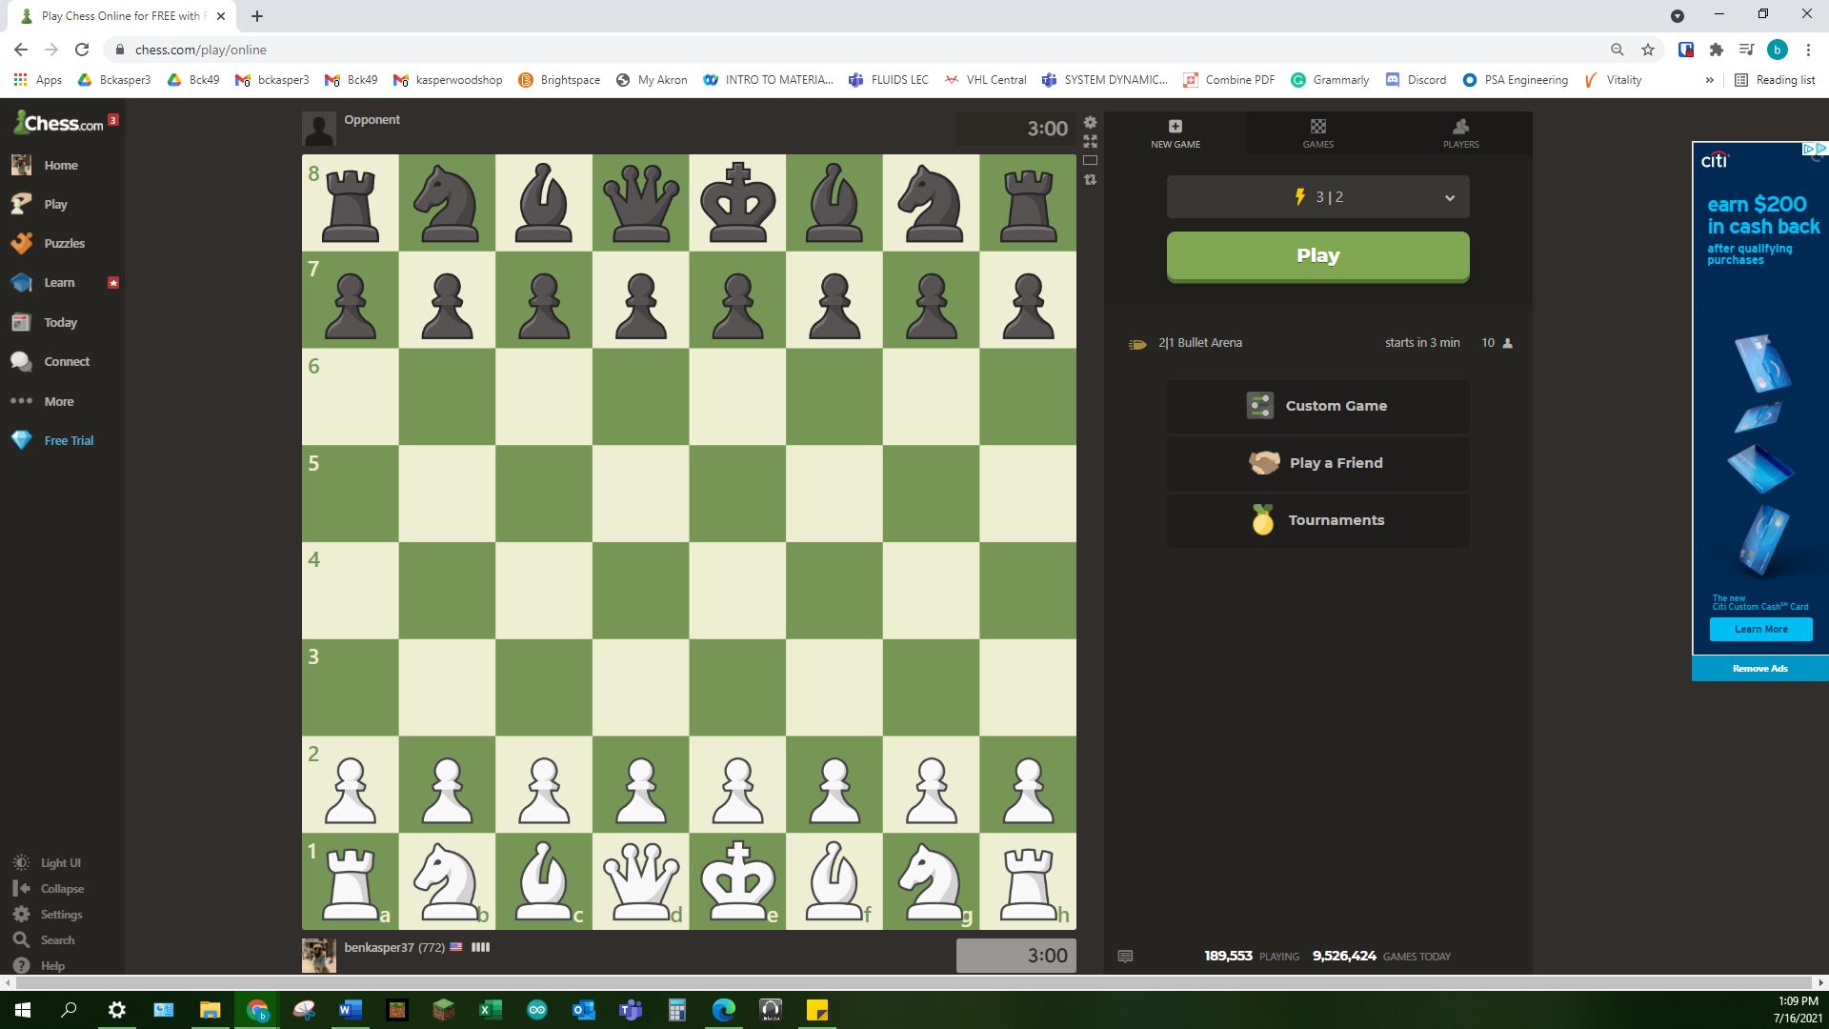The image size is (1829, 1029).
Task: Expand the More sidebar menu
Action: pos(57,401)
